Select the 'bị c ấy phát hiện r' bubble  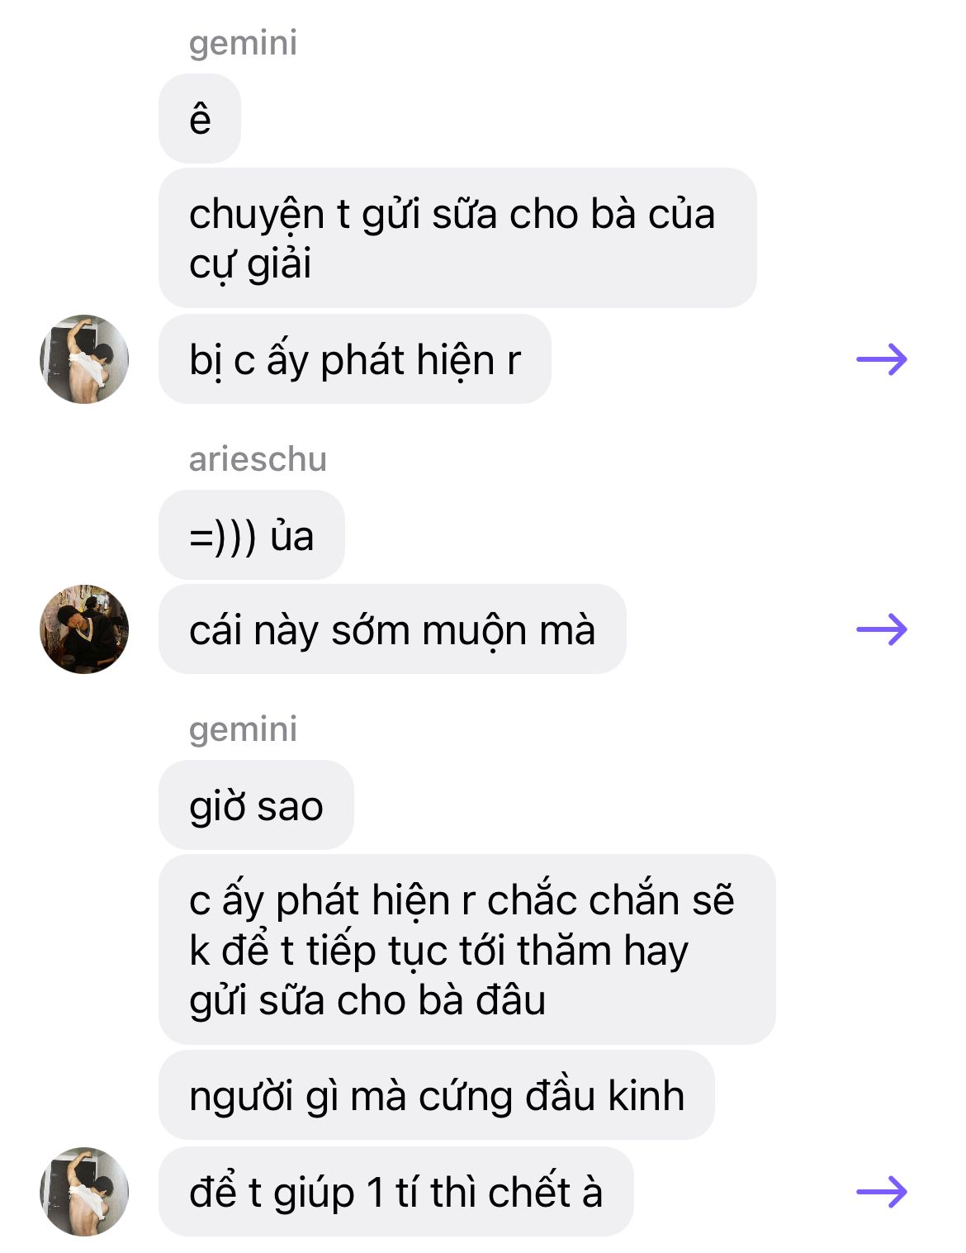354,359
